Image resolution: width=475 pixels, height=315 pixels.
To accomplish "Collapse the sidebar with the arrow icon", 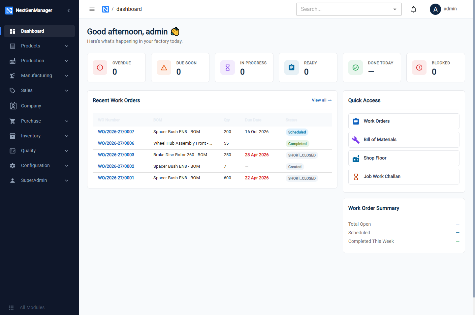I will 69,11.
